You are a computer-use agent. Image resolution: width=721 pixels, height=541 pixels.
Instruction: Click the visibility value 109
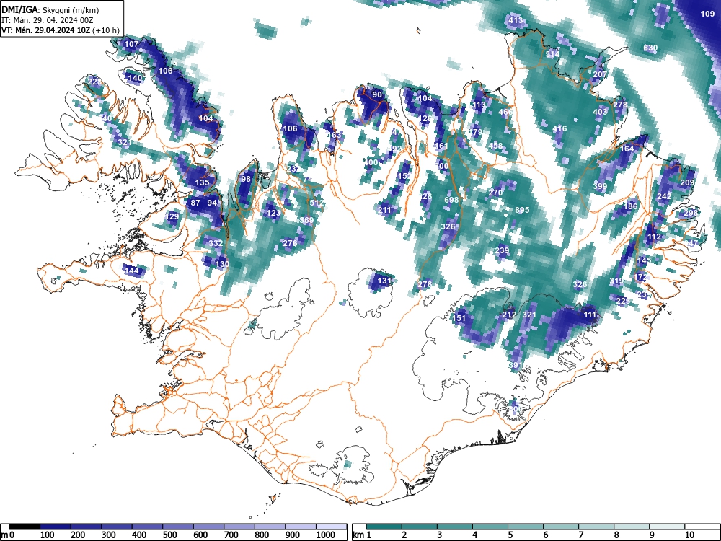708,14
